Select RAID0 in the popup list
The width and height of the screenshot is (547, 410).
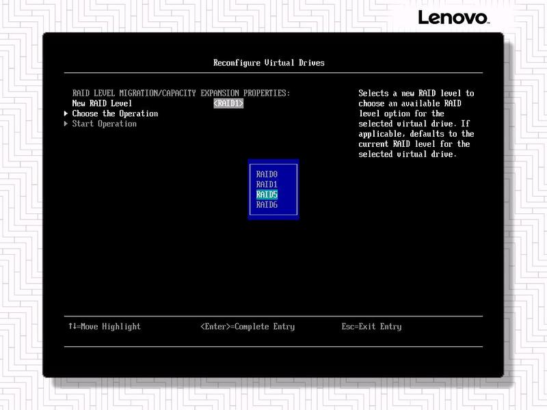267,174
